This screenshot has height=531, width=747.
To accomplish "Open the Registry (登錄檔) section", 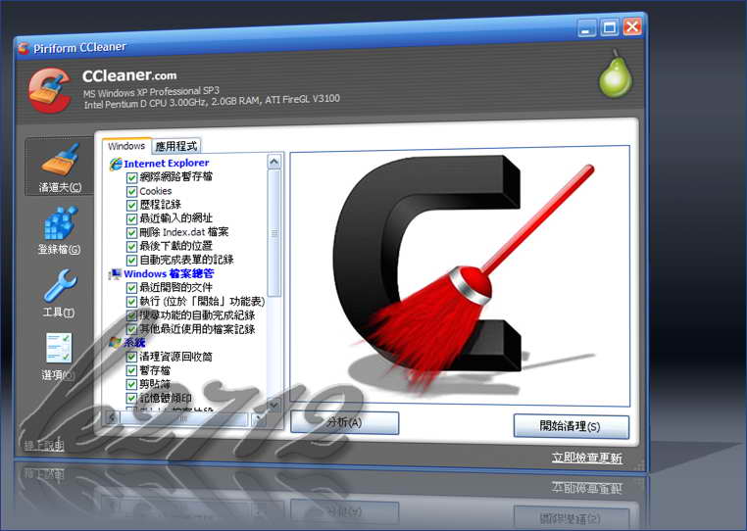I will (59, 229).
